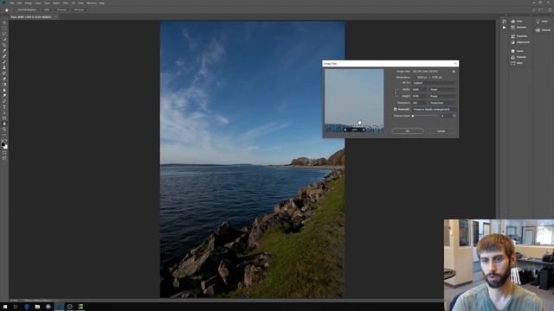Click the Resolution input field
This screenshot has height=311, width=554.
(419, 103)
